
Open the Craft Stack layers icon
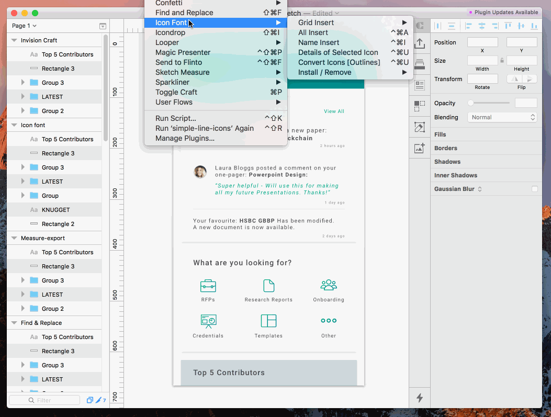(420, 64)
